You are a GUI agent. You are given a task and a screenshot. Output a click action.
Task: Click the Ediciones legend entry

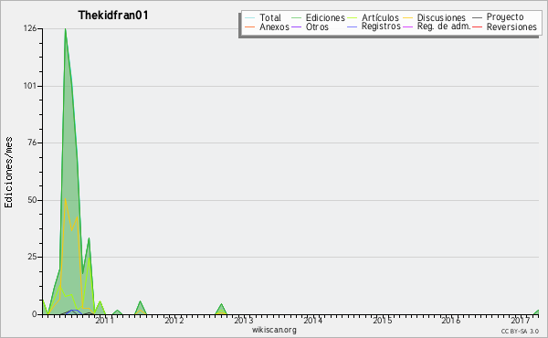(325, 17)
